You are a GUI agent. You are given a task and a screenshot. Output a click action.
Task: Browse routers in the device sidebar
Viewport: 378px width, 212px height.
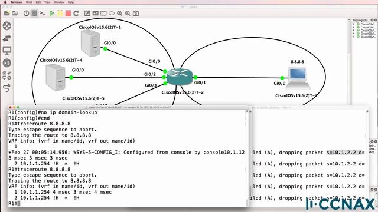point(7,26)
